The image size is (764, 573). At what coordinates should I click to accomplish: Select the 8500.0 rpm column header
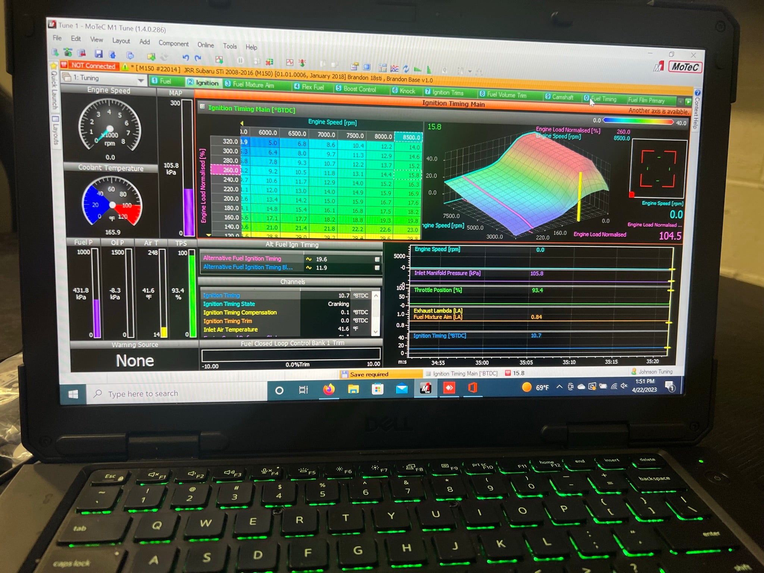[x=408, y=137]
